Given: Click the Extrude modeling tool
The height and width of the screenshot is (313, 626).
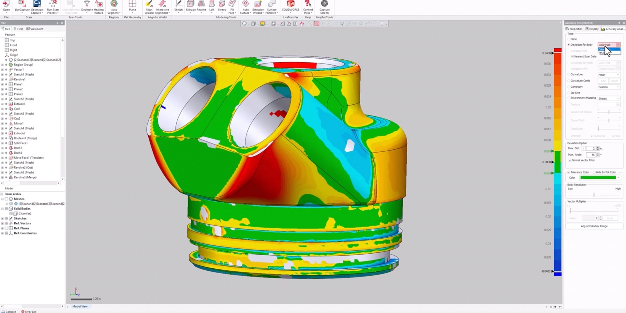Looking at the screenshot, I should coord(191,6).
